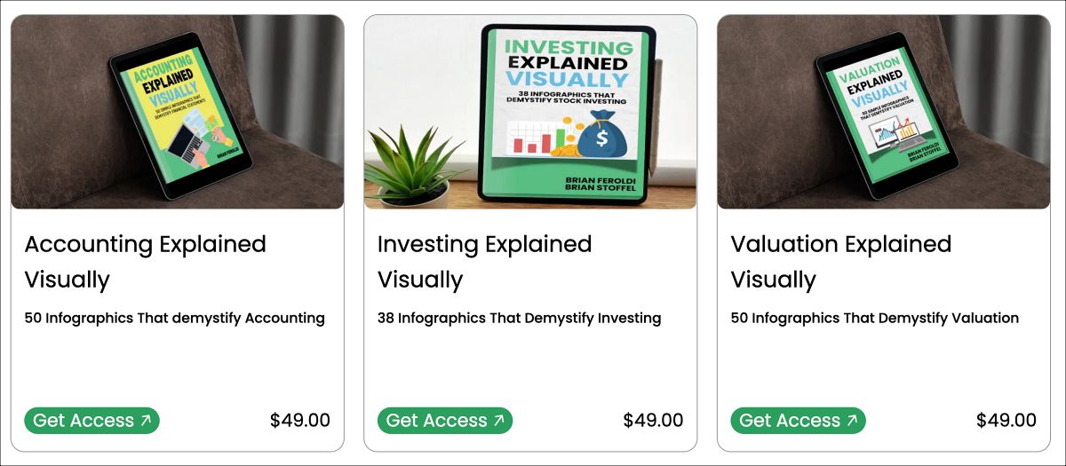Click the $49.00 price on Accounting card
Screen dimensions: 1066x466
click(300, 421)
